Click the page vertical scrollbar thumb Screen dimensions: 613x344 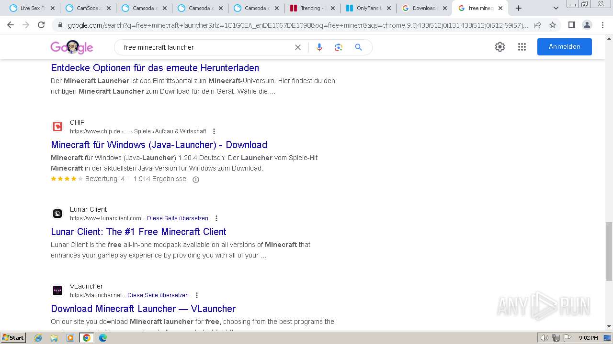[x=609, y=251]
